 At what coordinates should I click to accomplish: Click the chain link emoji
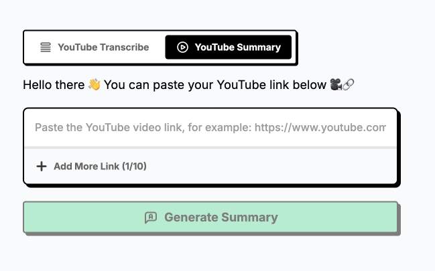[348, 84]
